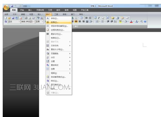Image resolution: width=161 pixels, height=117 pixels.
Task: Click the Zoom magnifier icon
Action: [103, 18]
